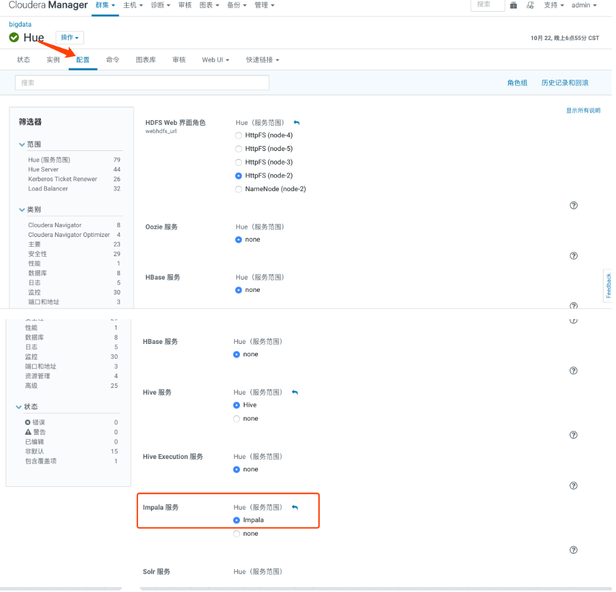616x592 pixels.
Task: Click the Cloudera Manager logo
Action: tap(48, 5)
